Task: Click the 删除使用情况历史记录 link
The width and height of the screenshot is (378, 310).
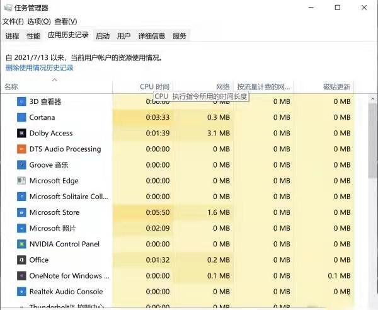Action: [x=39, y=67]
